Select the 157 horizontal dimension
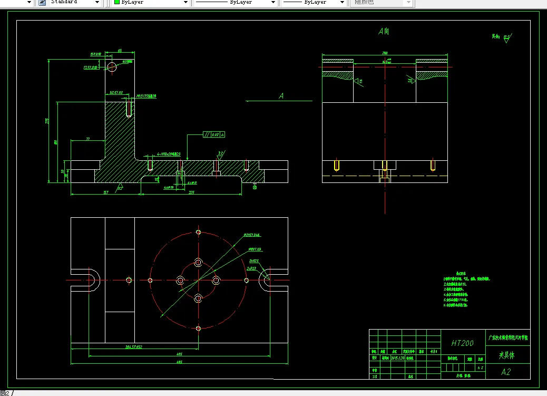 106,192
